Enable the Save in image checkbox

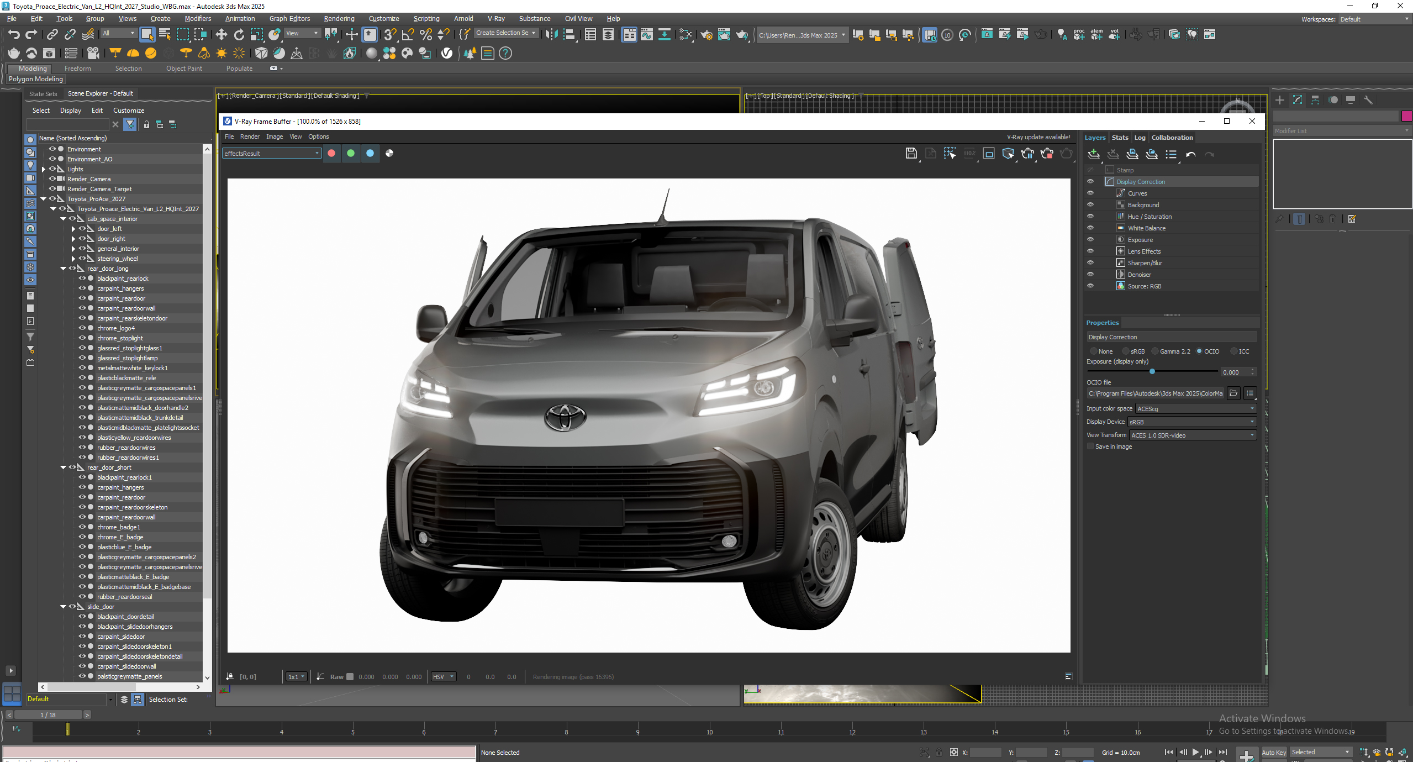1090,446
